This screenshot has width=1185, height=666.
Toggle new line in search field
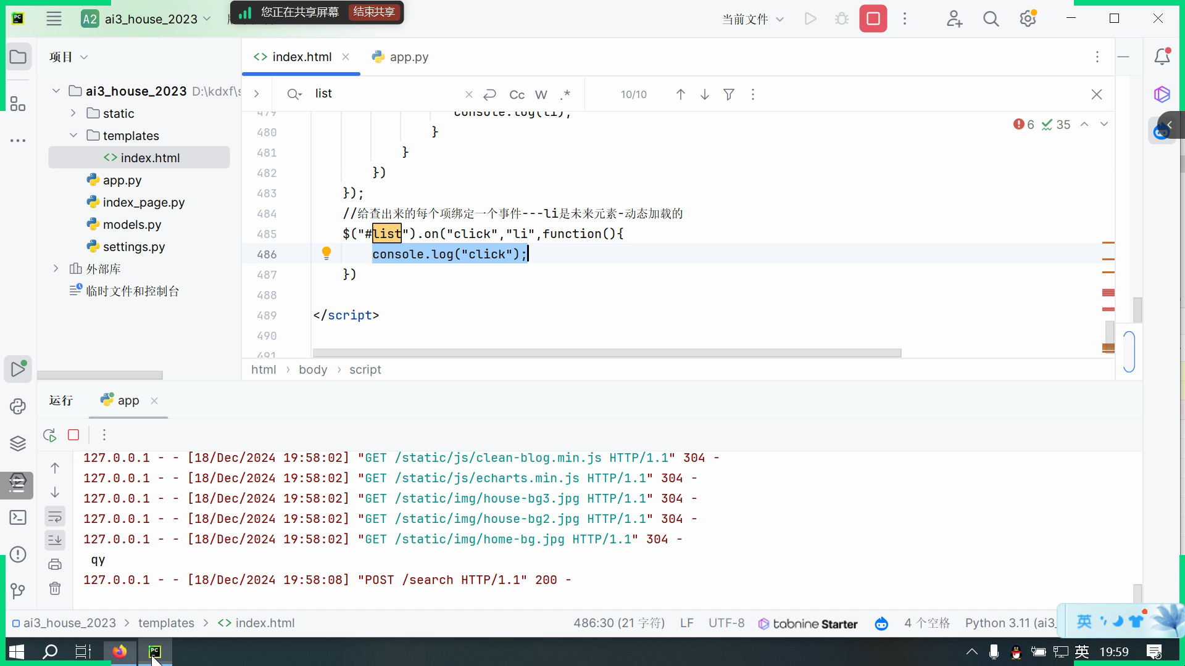[x=489, y=94]
